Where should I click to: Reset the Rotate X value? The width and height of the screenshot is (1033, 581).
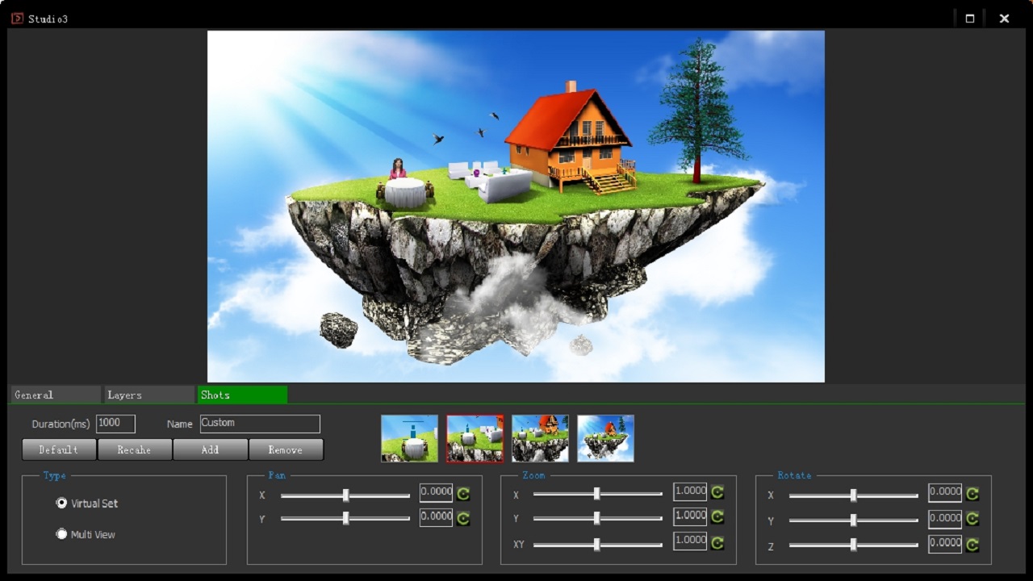972,495
